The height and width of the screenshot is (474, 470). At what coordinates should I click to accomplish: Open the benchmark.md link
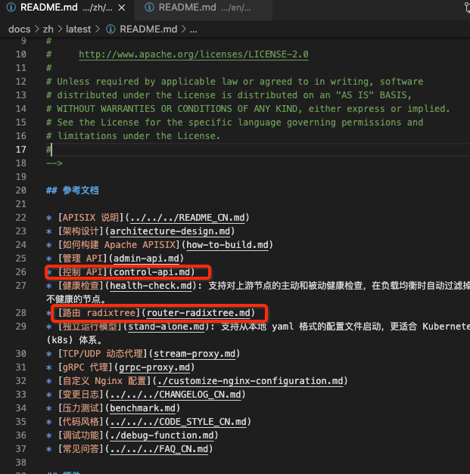(x=142, y=408)
